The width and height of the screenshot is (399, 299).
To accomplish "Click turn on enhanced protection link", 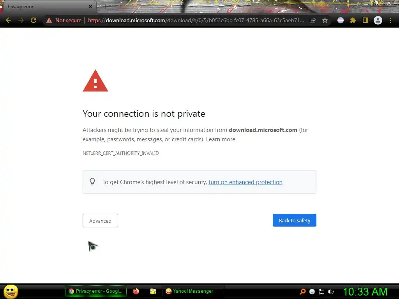I will (245, 182).
